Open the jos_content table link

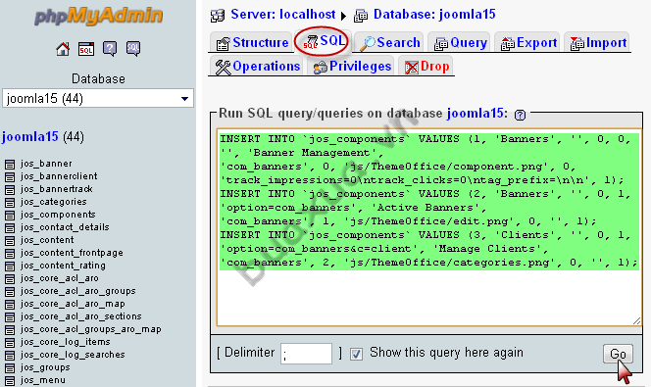point(47,240)
